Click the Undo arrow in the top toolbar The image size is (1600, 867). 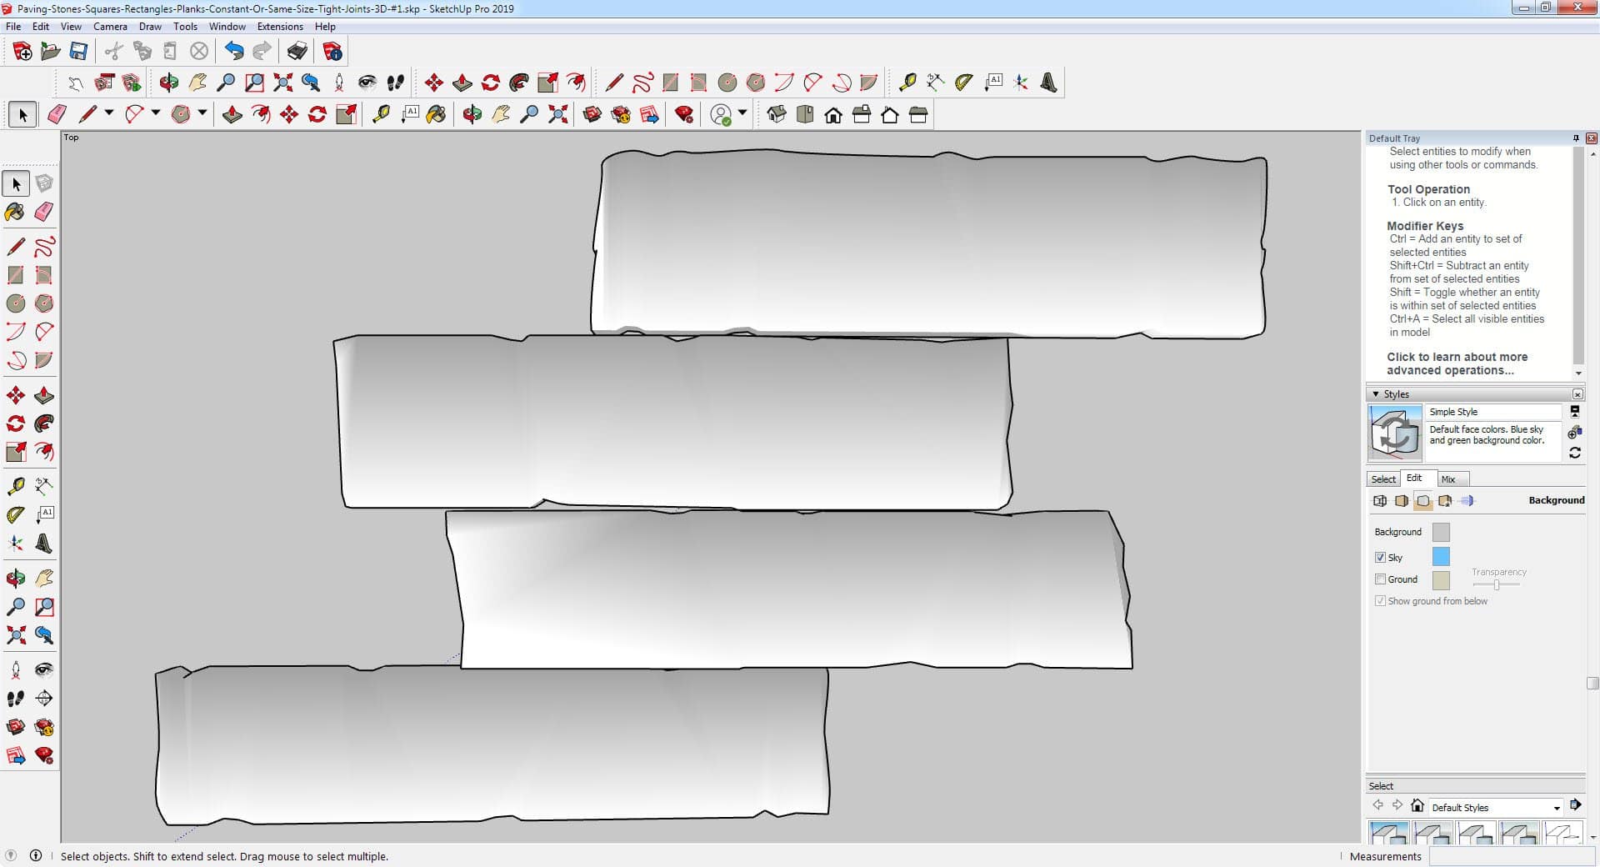tap(234, 52)
